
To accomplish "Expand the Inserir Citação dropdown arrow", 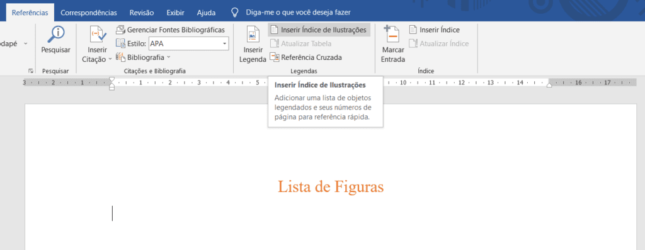I will coord(110,59).
